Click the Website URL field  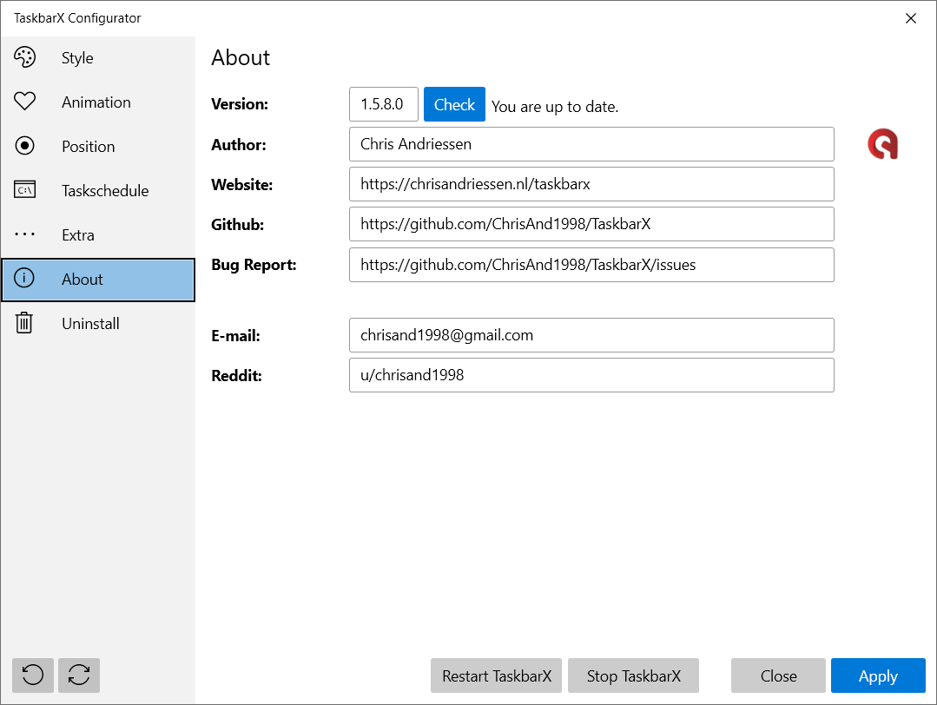[x=591, y=184]
